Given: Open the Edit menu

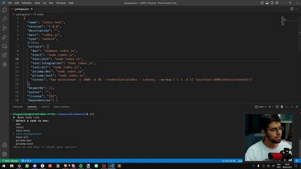Looking at the screenshot, I should pos(17,3).
